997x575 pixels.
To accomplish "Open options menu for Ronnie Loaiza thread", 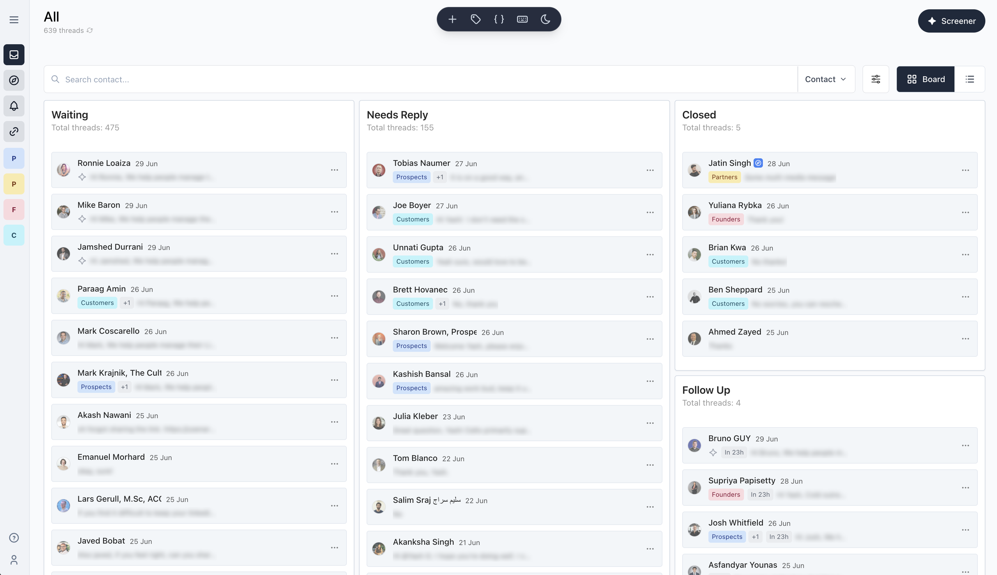I will tap(335, 170).
